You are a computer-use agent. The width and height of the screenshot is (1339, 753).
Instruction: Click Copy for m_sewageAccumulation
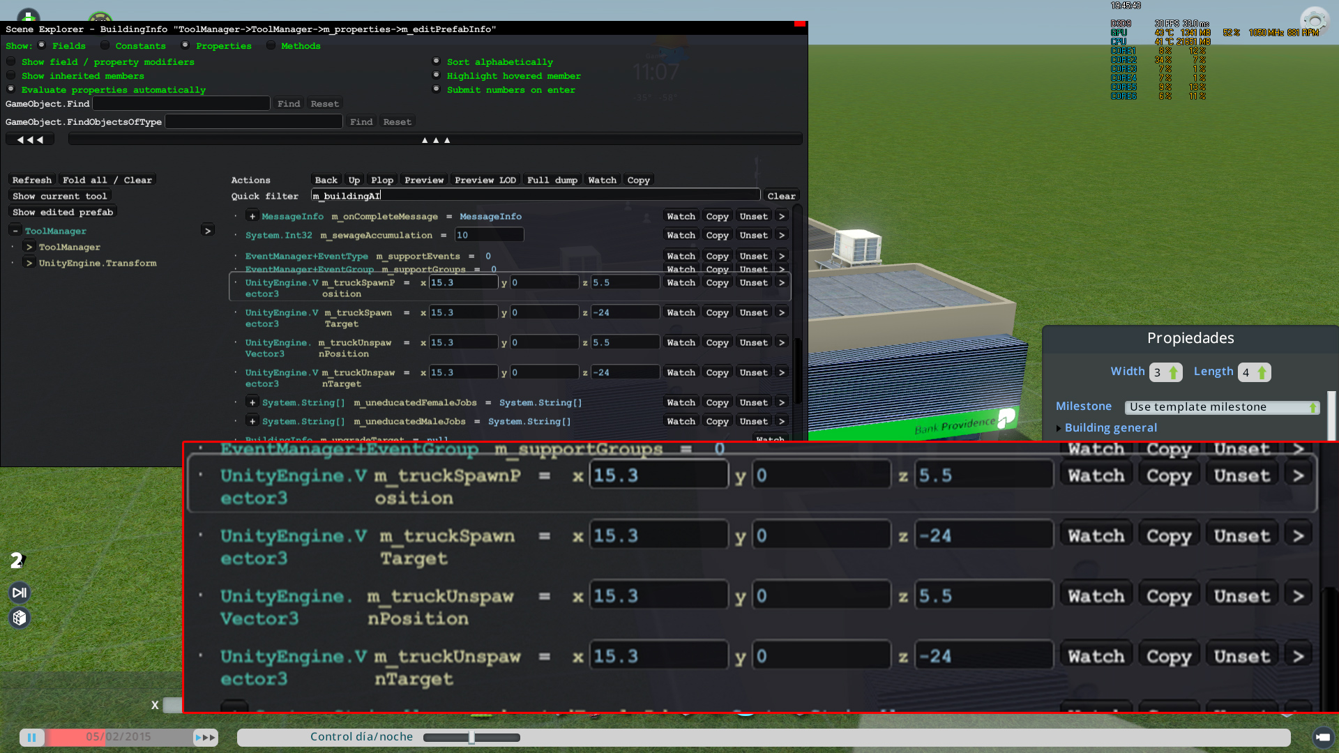tap(717, 235)
